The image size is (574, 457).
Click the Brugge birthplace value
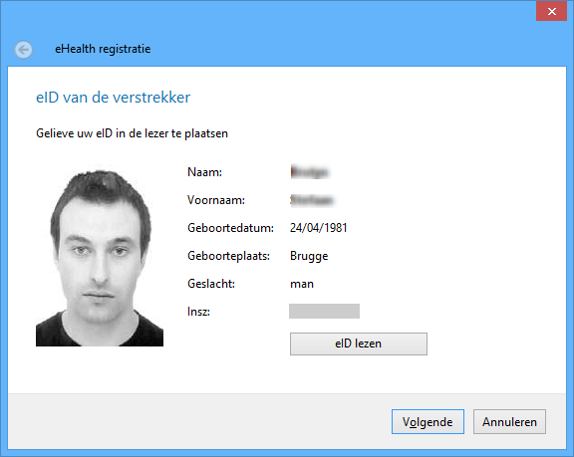309,256
